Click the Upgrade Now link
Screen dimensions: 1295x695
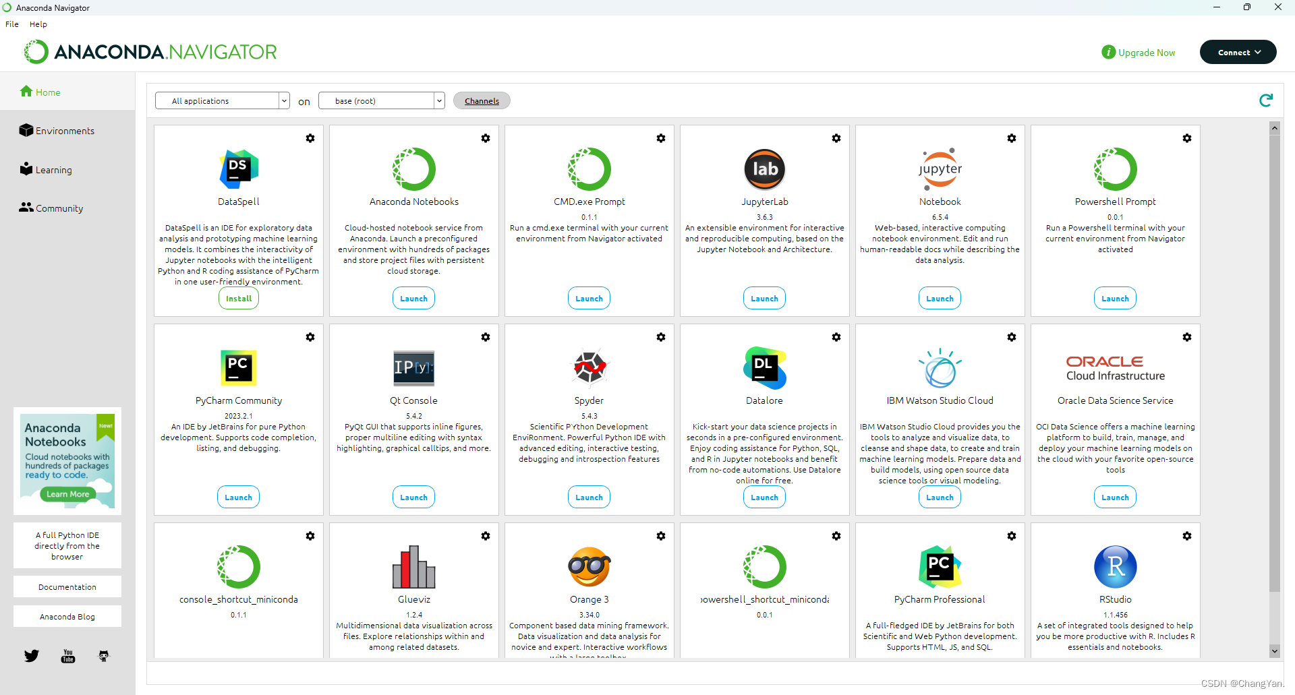(x=1139, y=53)
